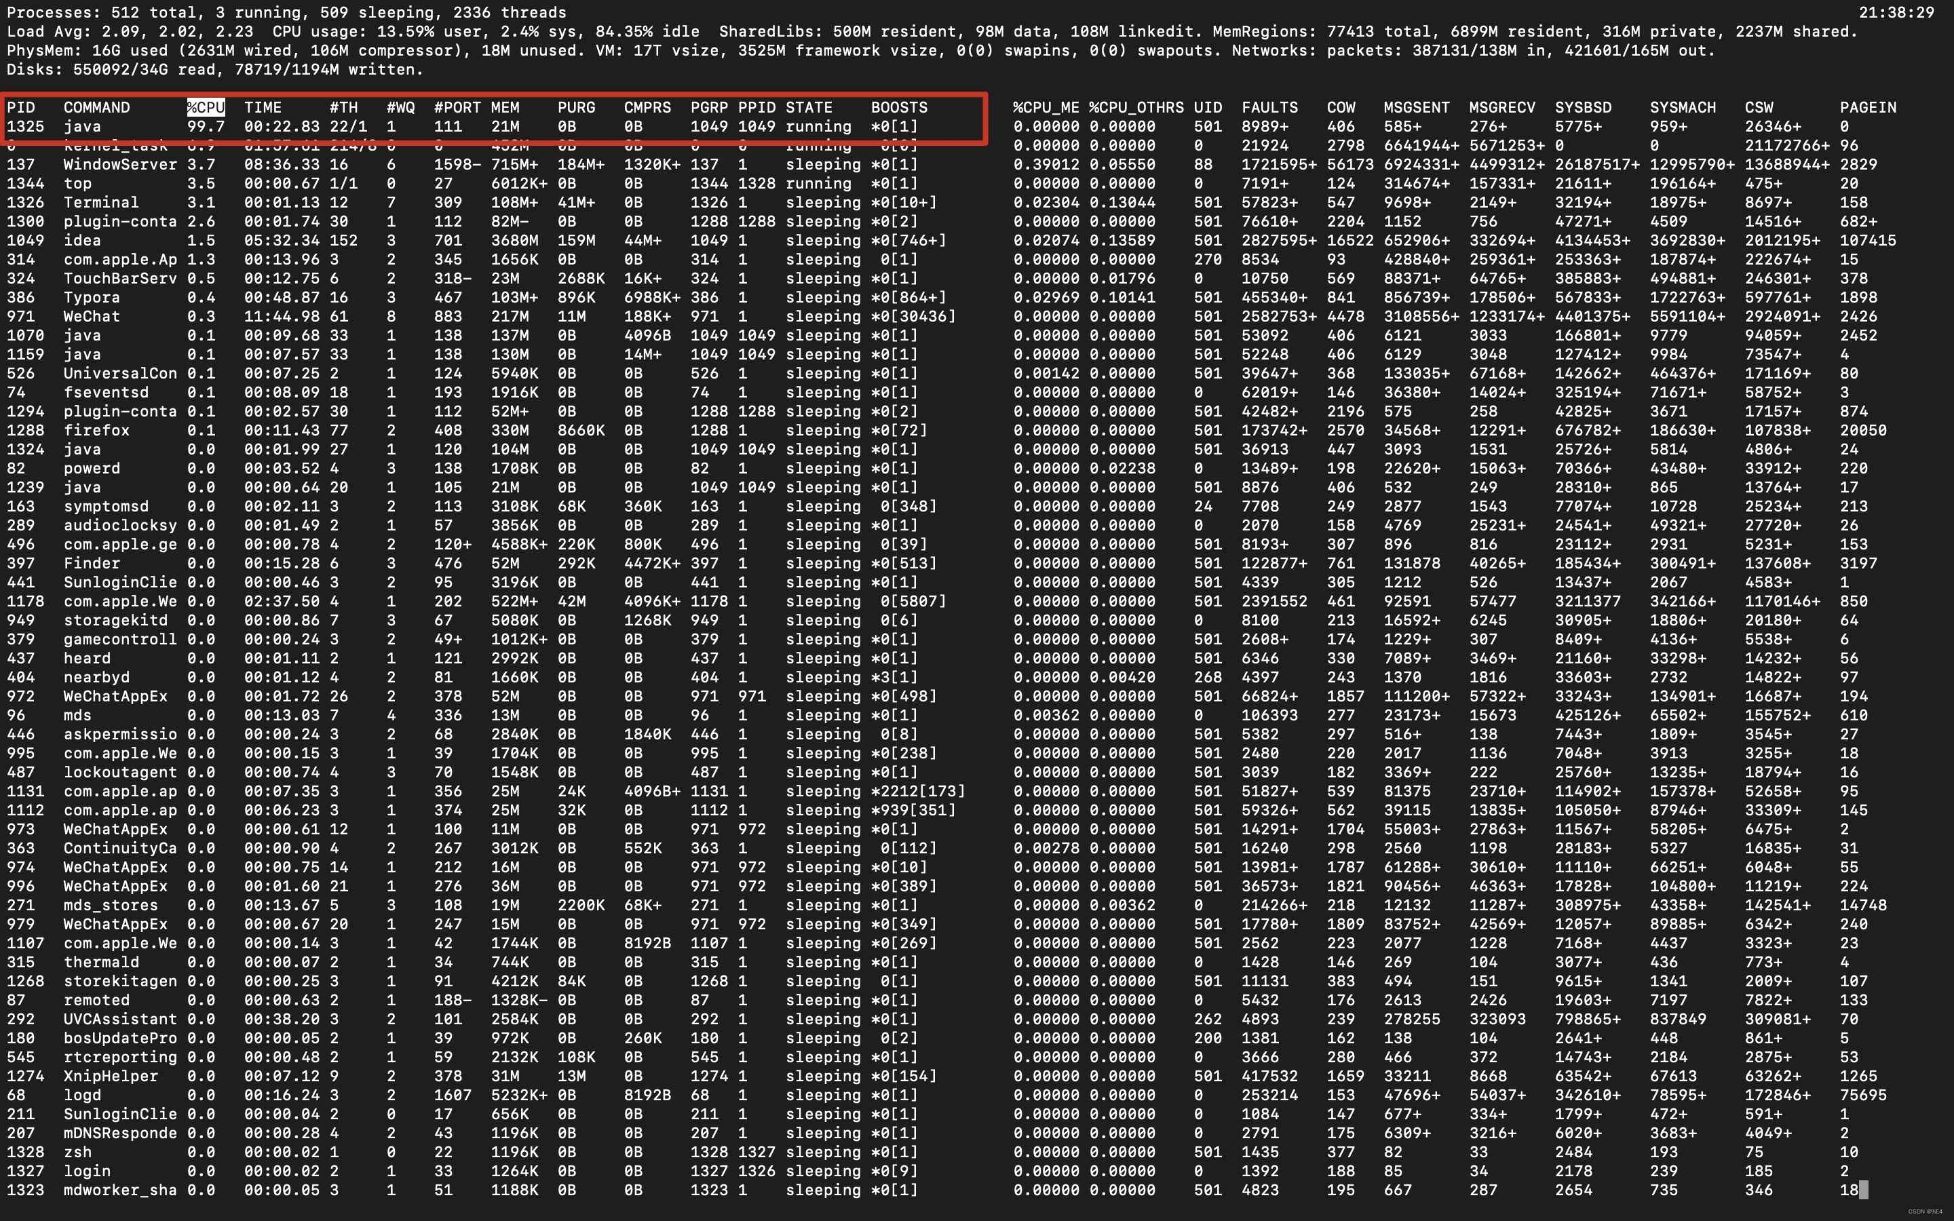Select the bosUpdatePro process name
Viewport: 1954px width, 1221px height.
tap(120, 1039)
